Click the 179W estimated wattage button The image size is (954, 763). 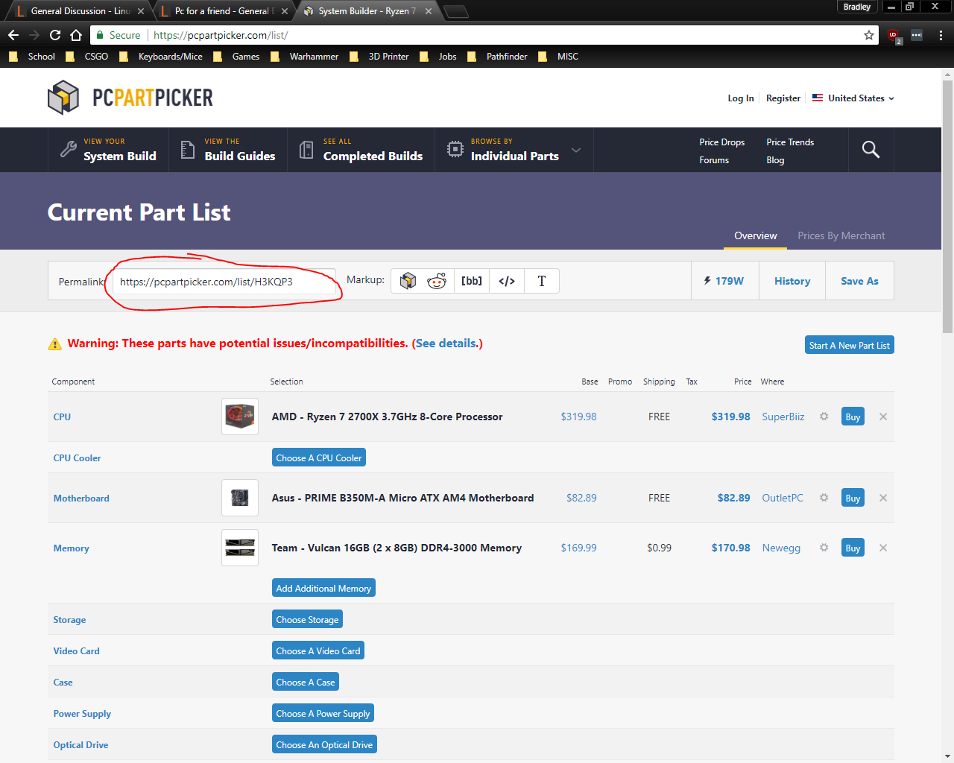coord(724,281)
